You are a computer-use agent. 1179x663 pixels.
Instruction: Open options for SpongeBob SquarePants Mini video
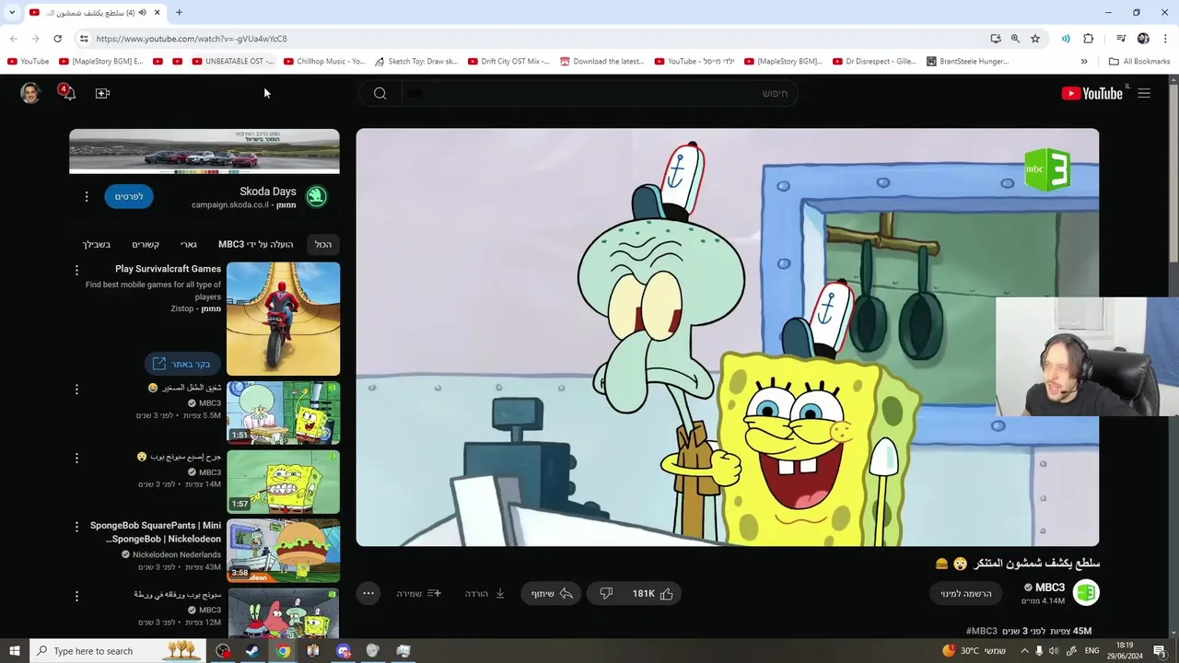coord(76,527)
